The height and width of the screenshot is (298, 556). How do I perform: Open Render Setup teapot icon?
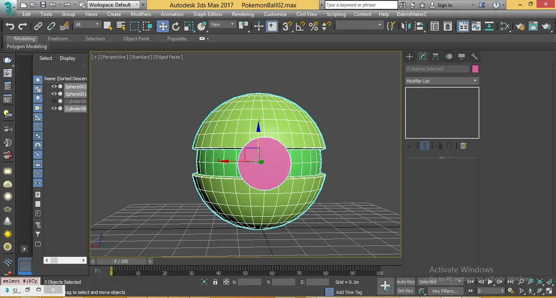pyautogui.click(x=520, y=26)
